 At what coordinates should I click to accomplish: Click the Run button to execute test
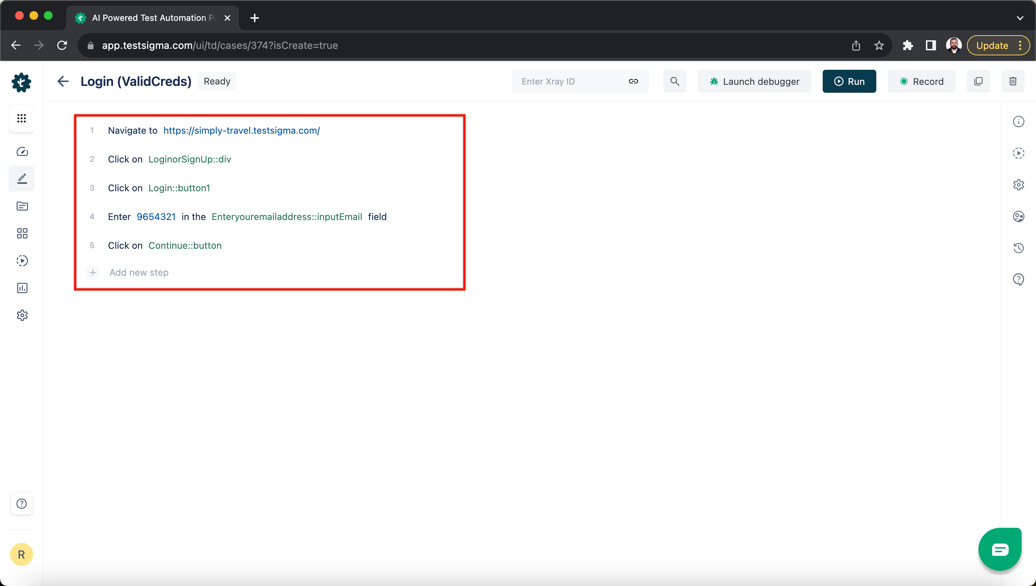coord(849,81)
